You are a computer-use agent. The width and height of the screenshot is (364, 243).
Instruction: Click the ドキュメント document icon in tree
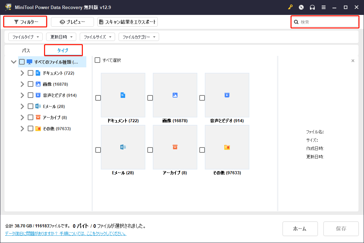pos(38,73)
